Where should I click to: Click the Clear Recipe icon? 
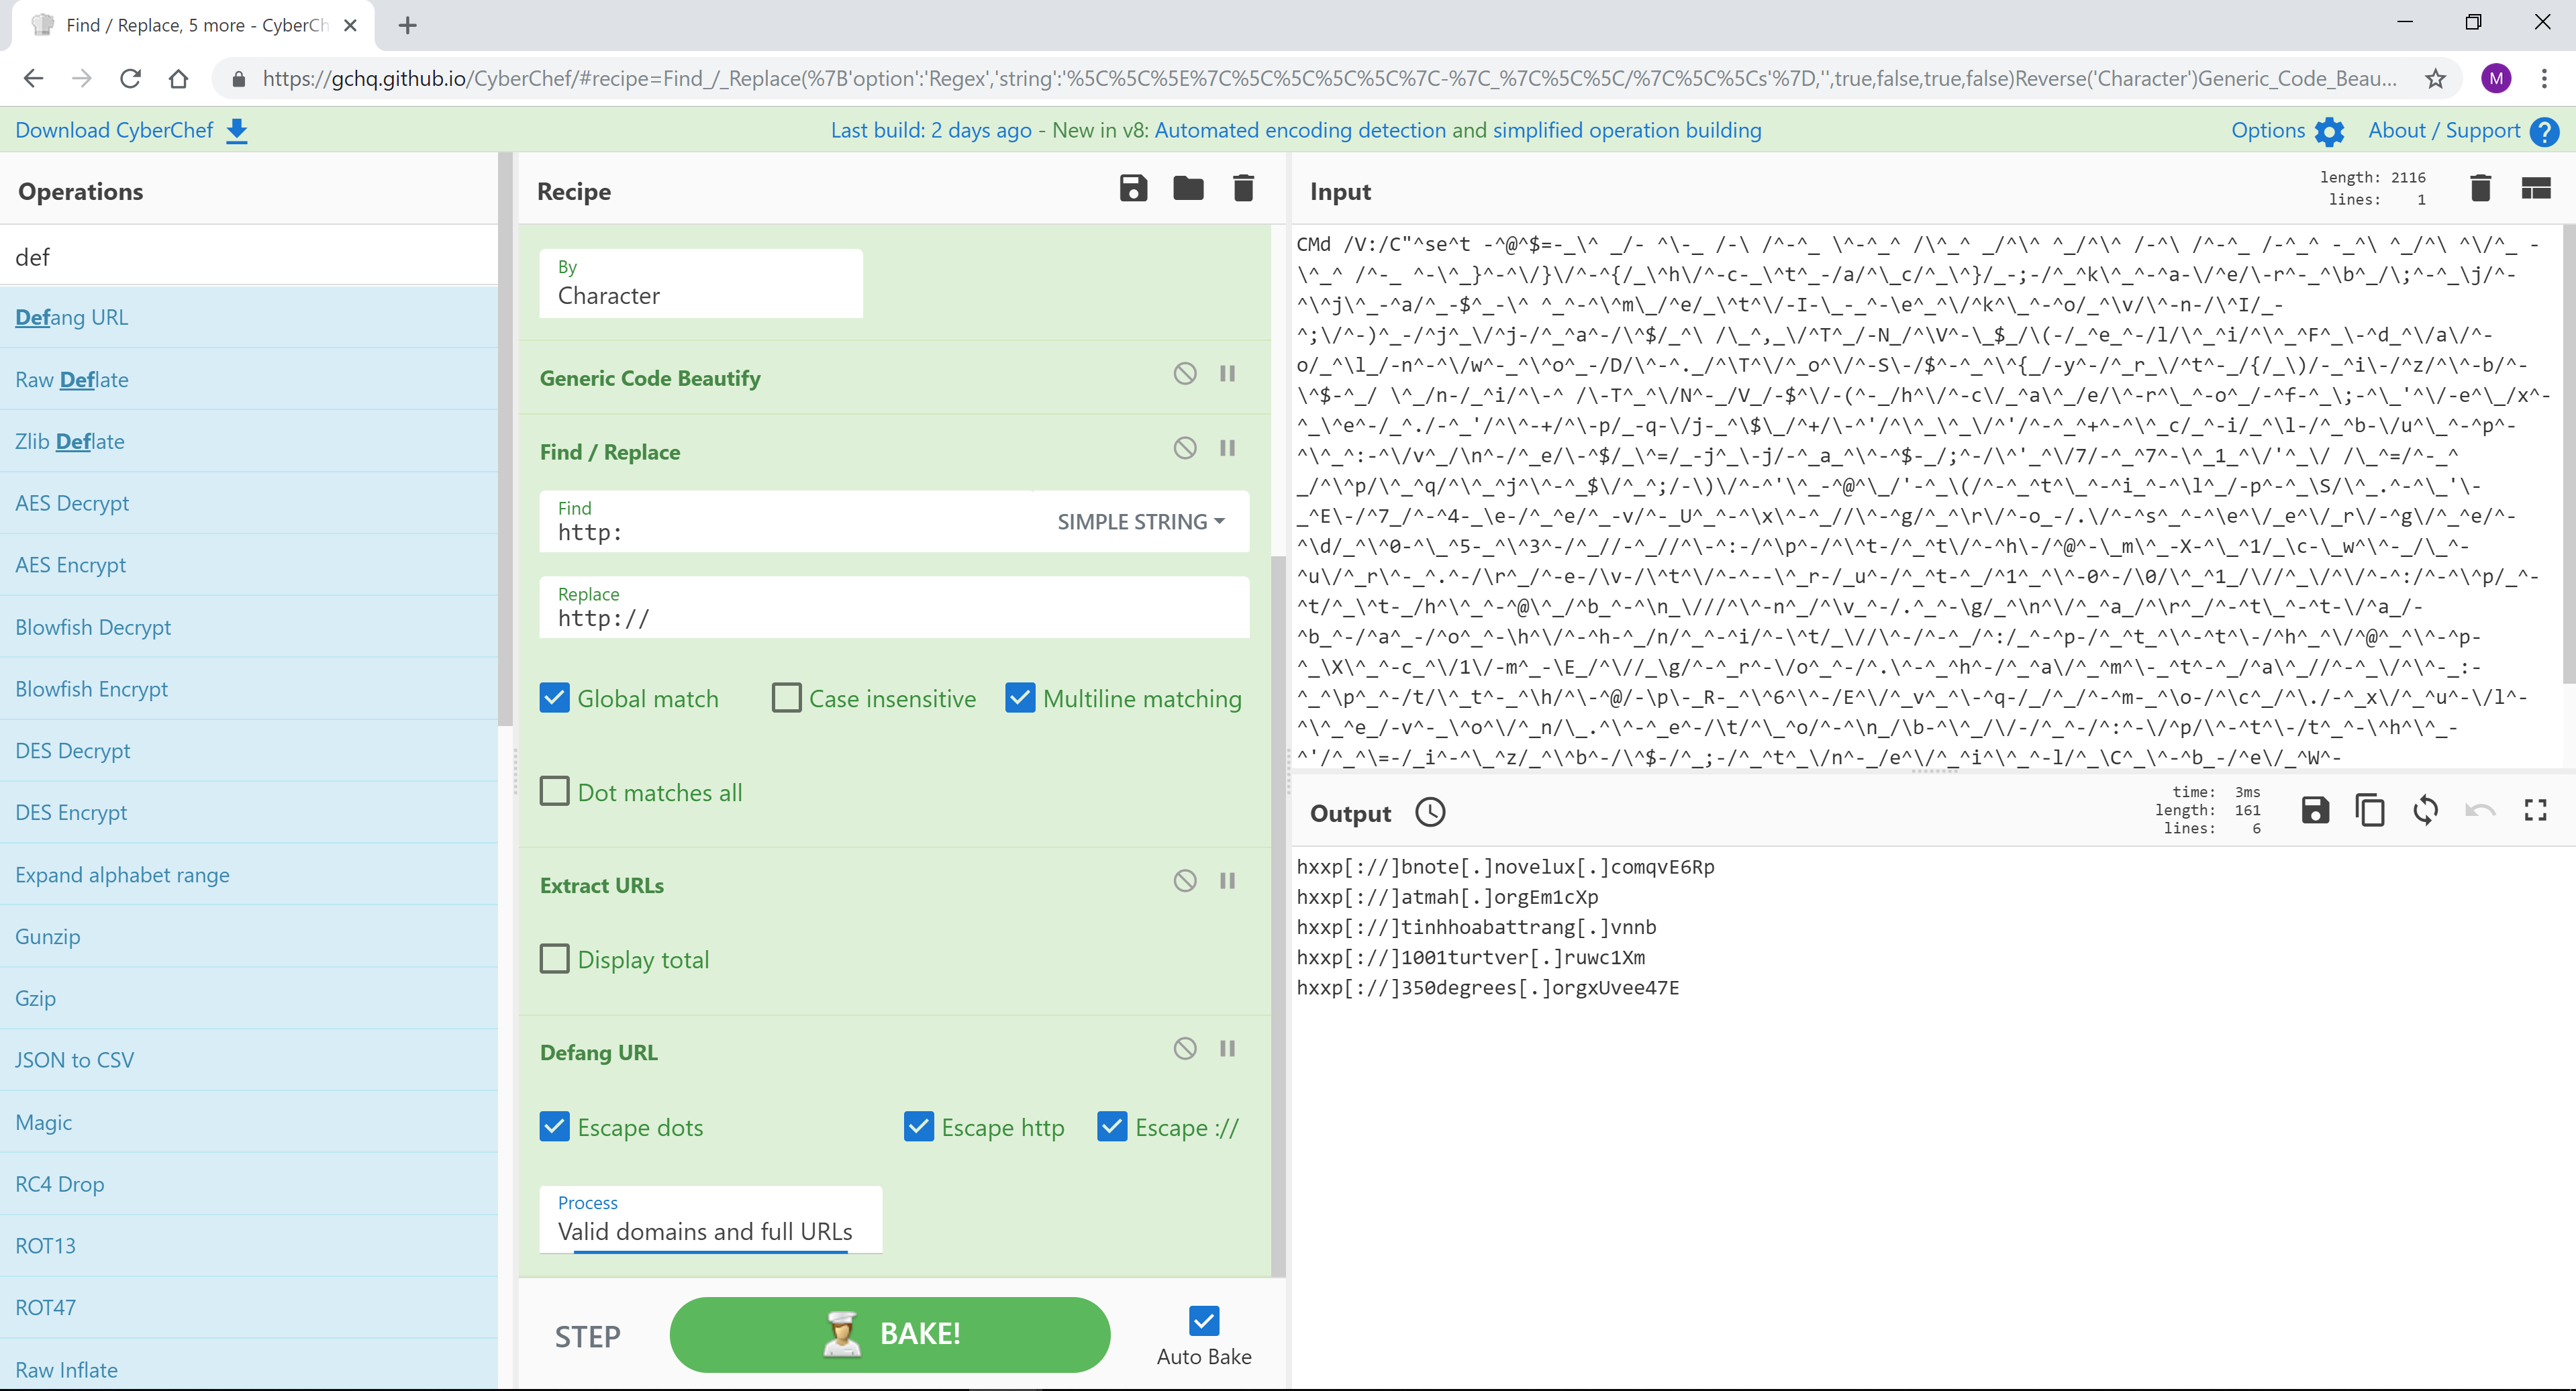coord(1245,190)
